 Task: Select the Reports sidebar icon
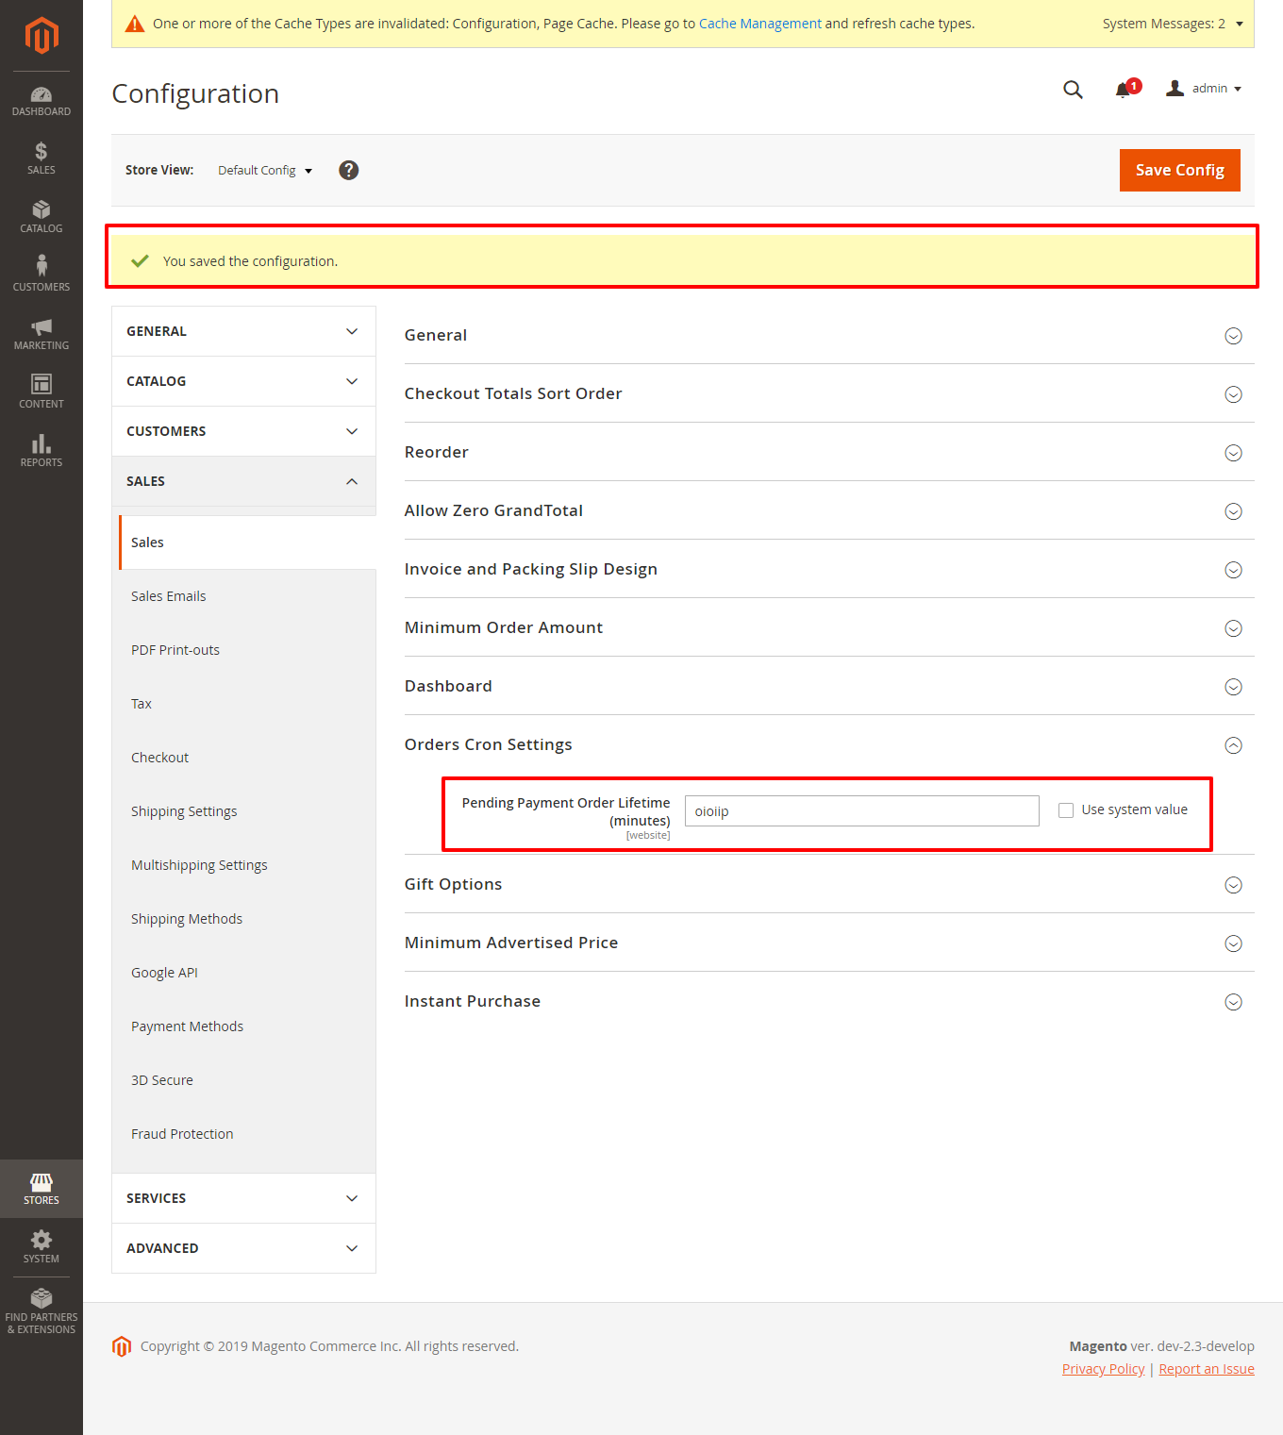(41, 449)
